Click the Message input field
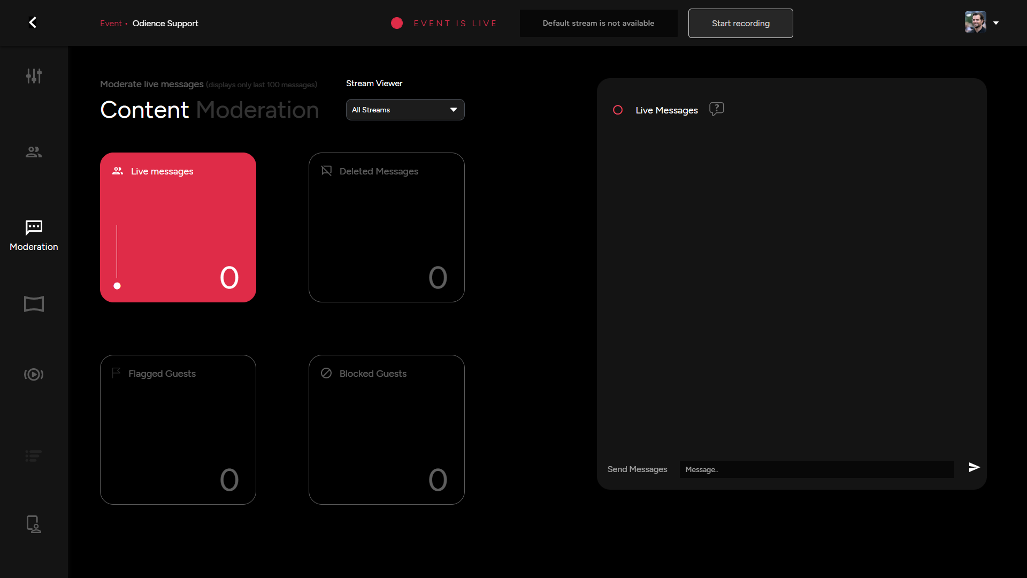 [x=816, y=469]
